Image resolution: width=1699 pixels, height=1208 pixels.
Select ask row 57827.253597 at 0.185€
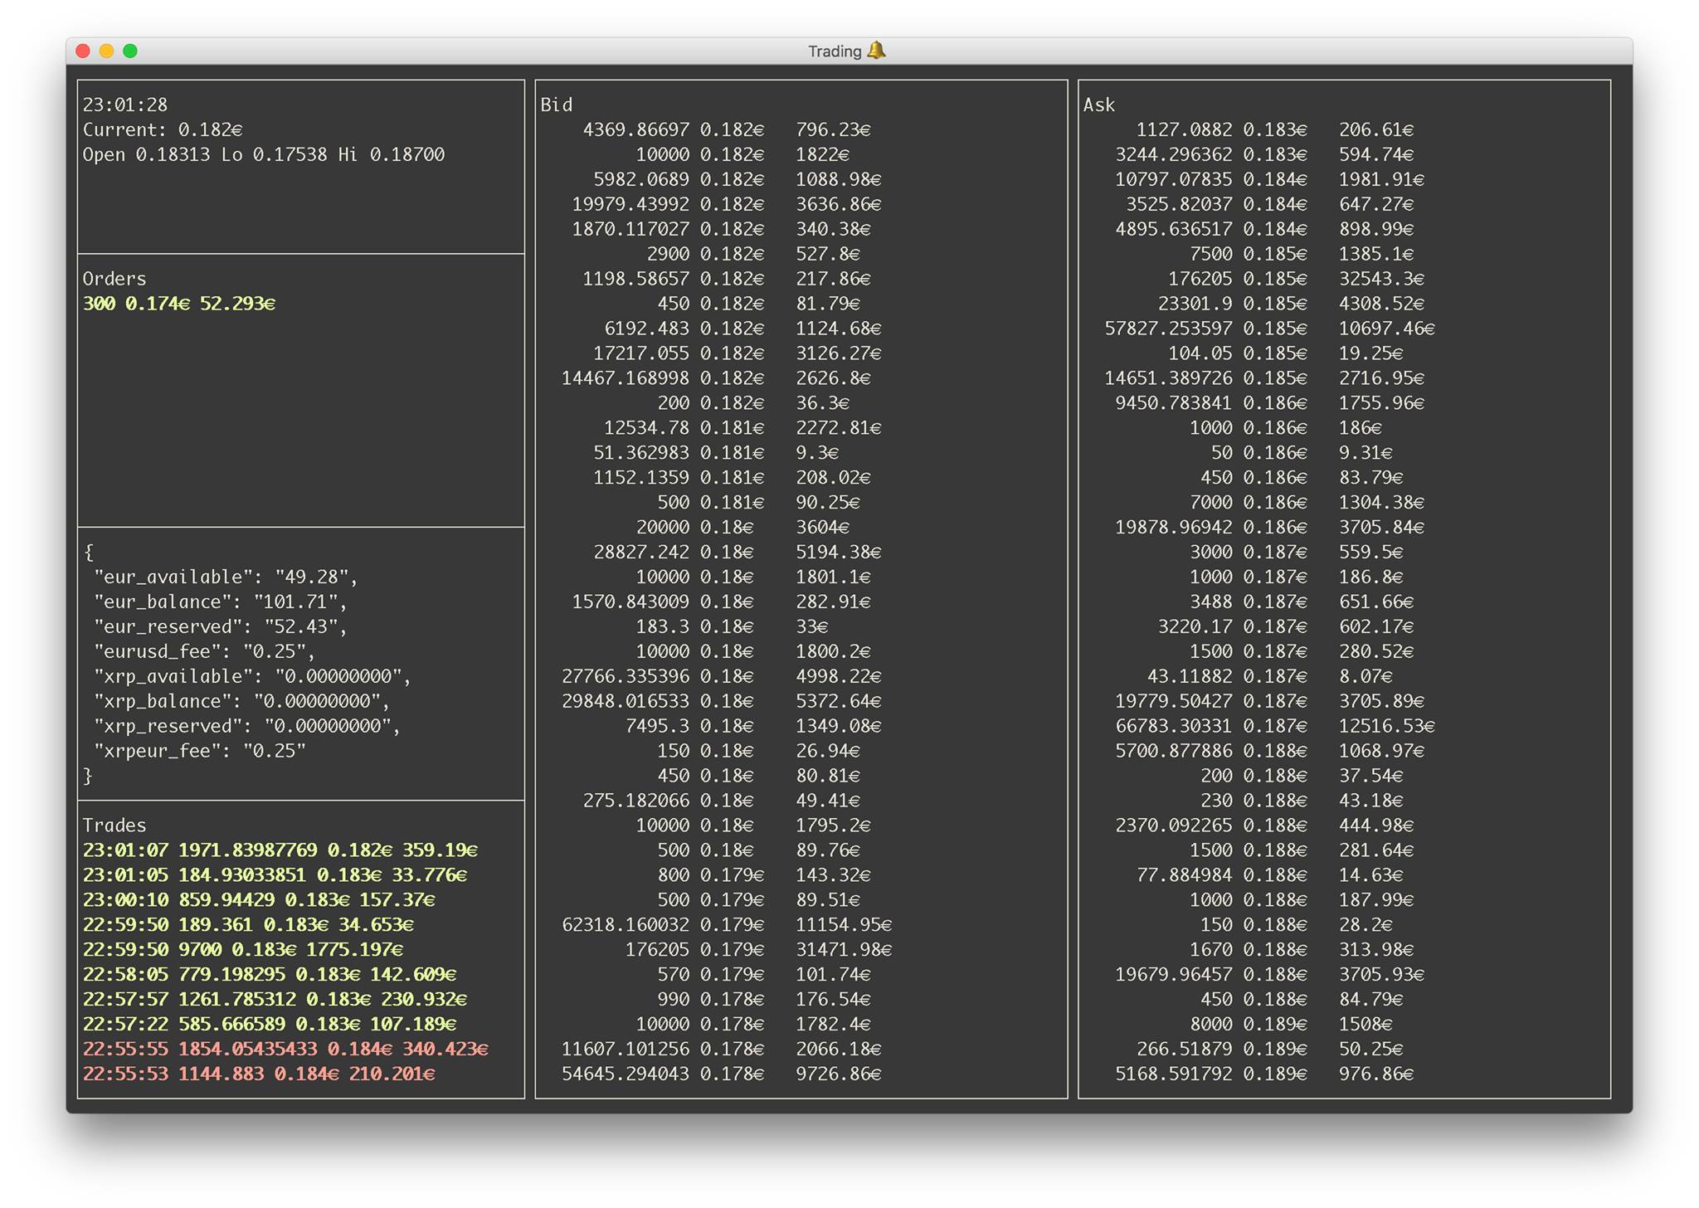point(1270,329)
